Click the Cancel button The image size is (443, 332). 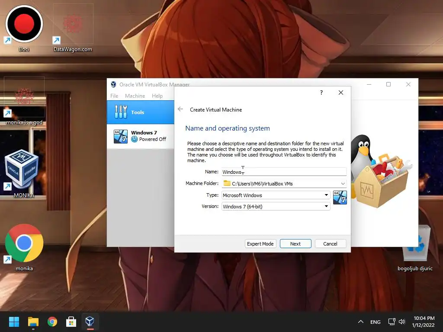point(330,244)
